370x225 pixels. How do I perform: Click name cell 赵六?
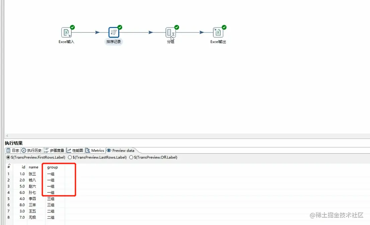pyautogui.click(x=32, y=186)
